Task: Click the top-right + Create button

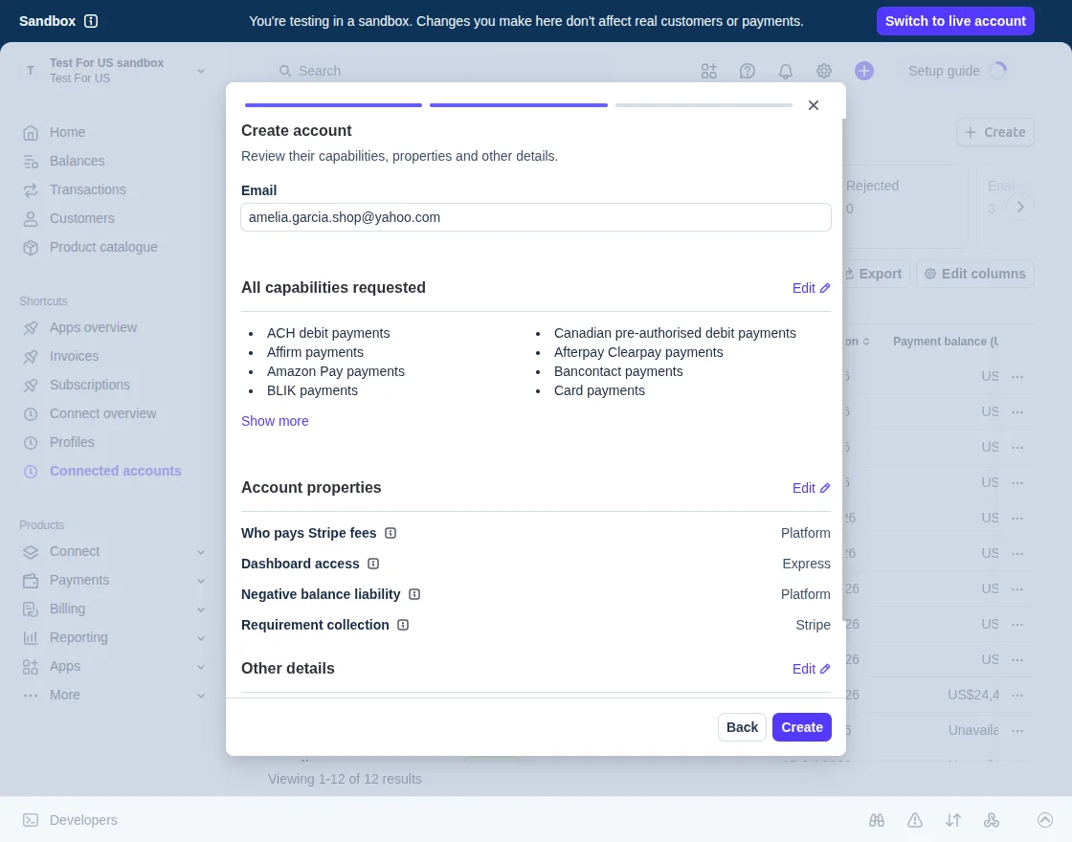Action: 994,132
